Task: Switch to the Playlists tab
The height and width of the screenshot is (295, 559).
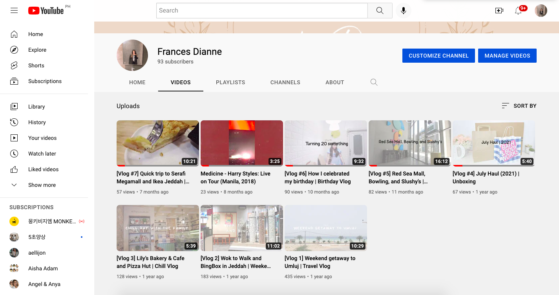Action: click(x=230, y=82)
